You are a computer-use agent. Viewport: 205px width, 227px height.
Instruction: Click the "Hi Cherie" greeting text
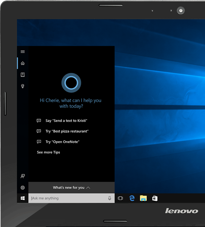(x=70, y=103)
